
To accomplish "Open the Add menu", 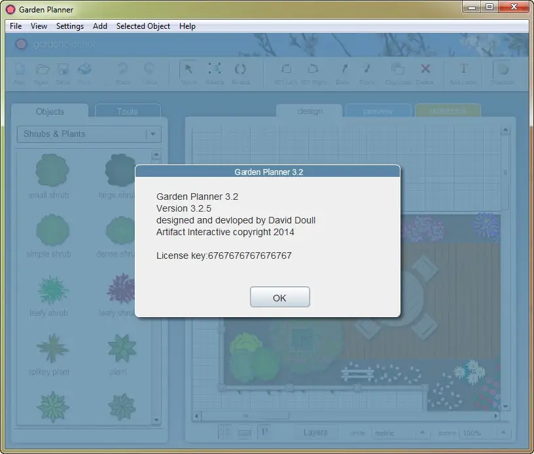I will coord(100,26).
